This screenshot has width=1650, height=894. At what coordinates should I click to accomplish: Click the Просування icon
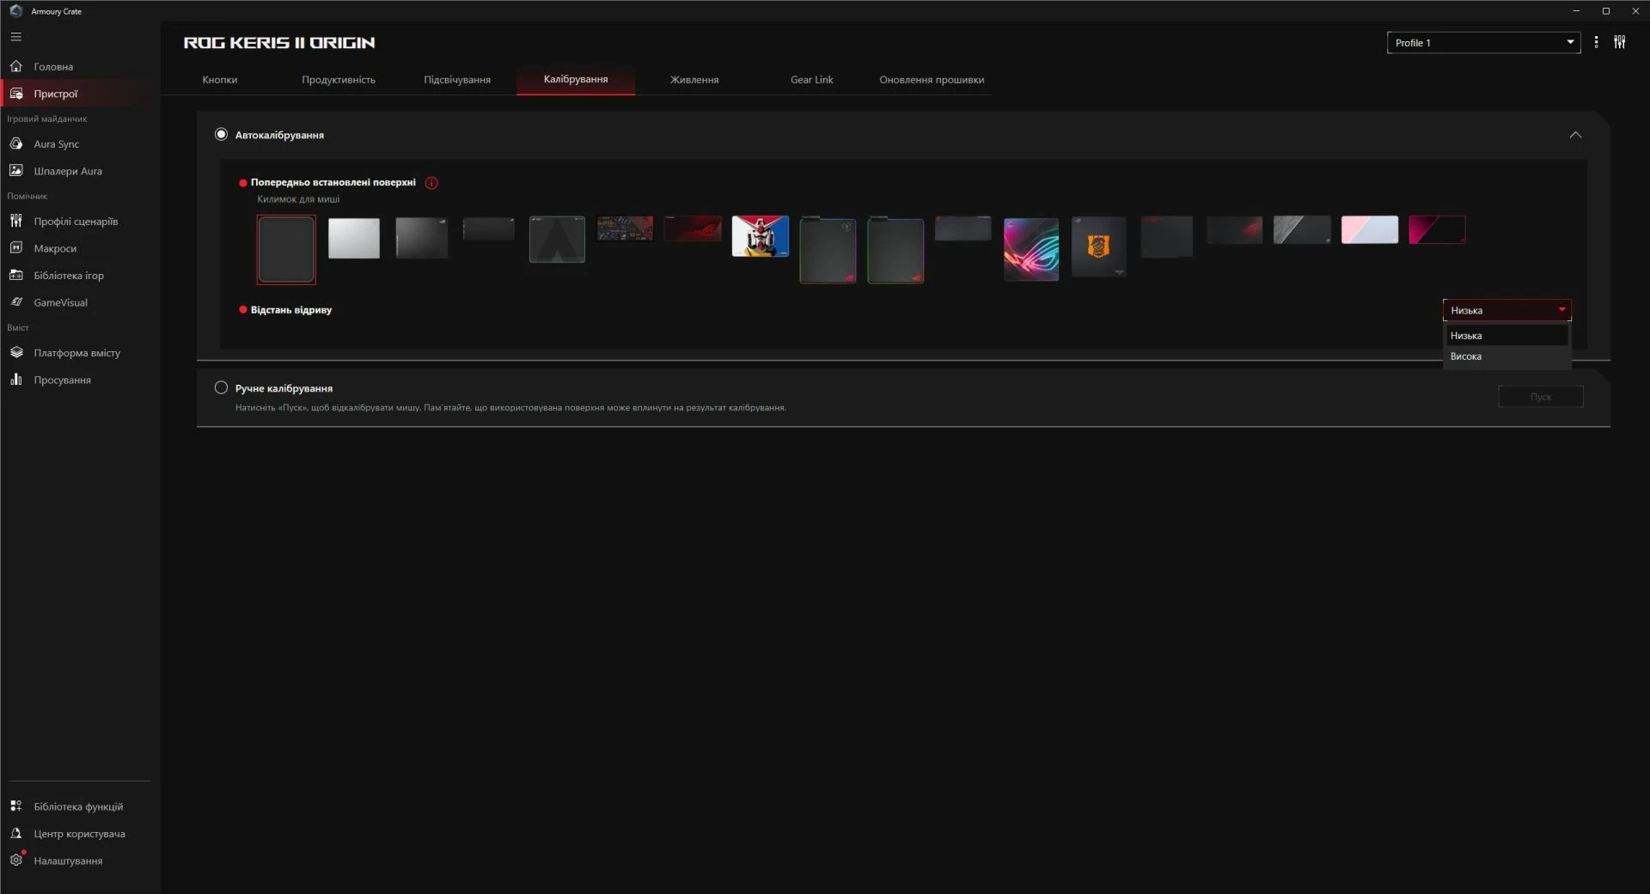coord(16,380)
